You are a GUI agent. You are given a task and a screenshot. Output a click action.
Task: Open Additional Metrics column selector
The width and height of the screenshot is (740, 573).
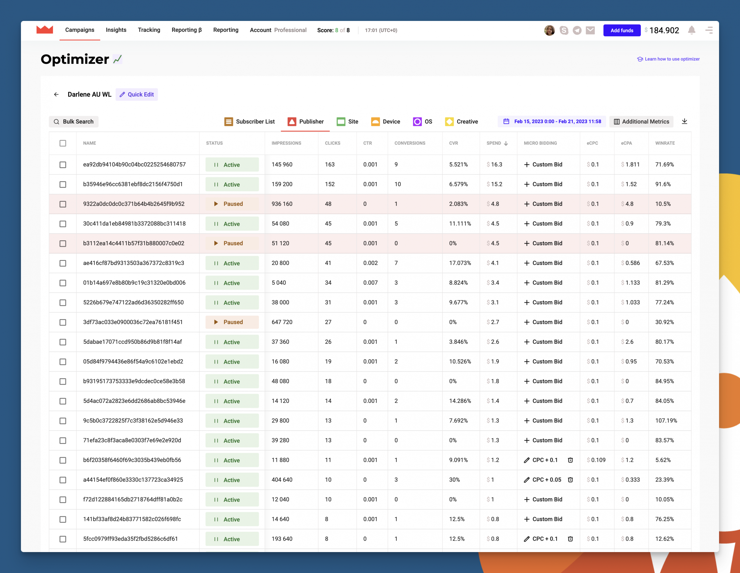pos(641,121)
